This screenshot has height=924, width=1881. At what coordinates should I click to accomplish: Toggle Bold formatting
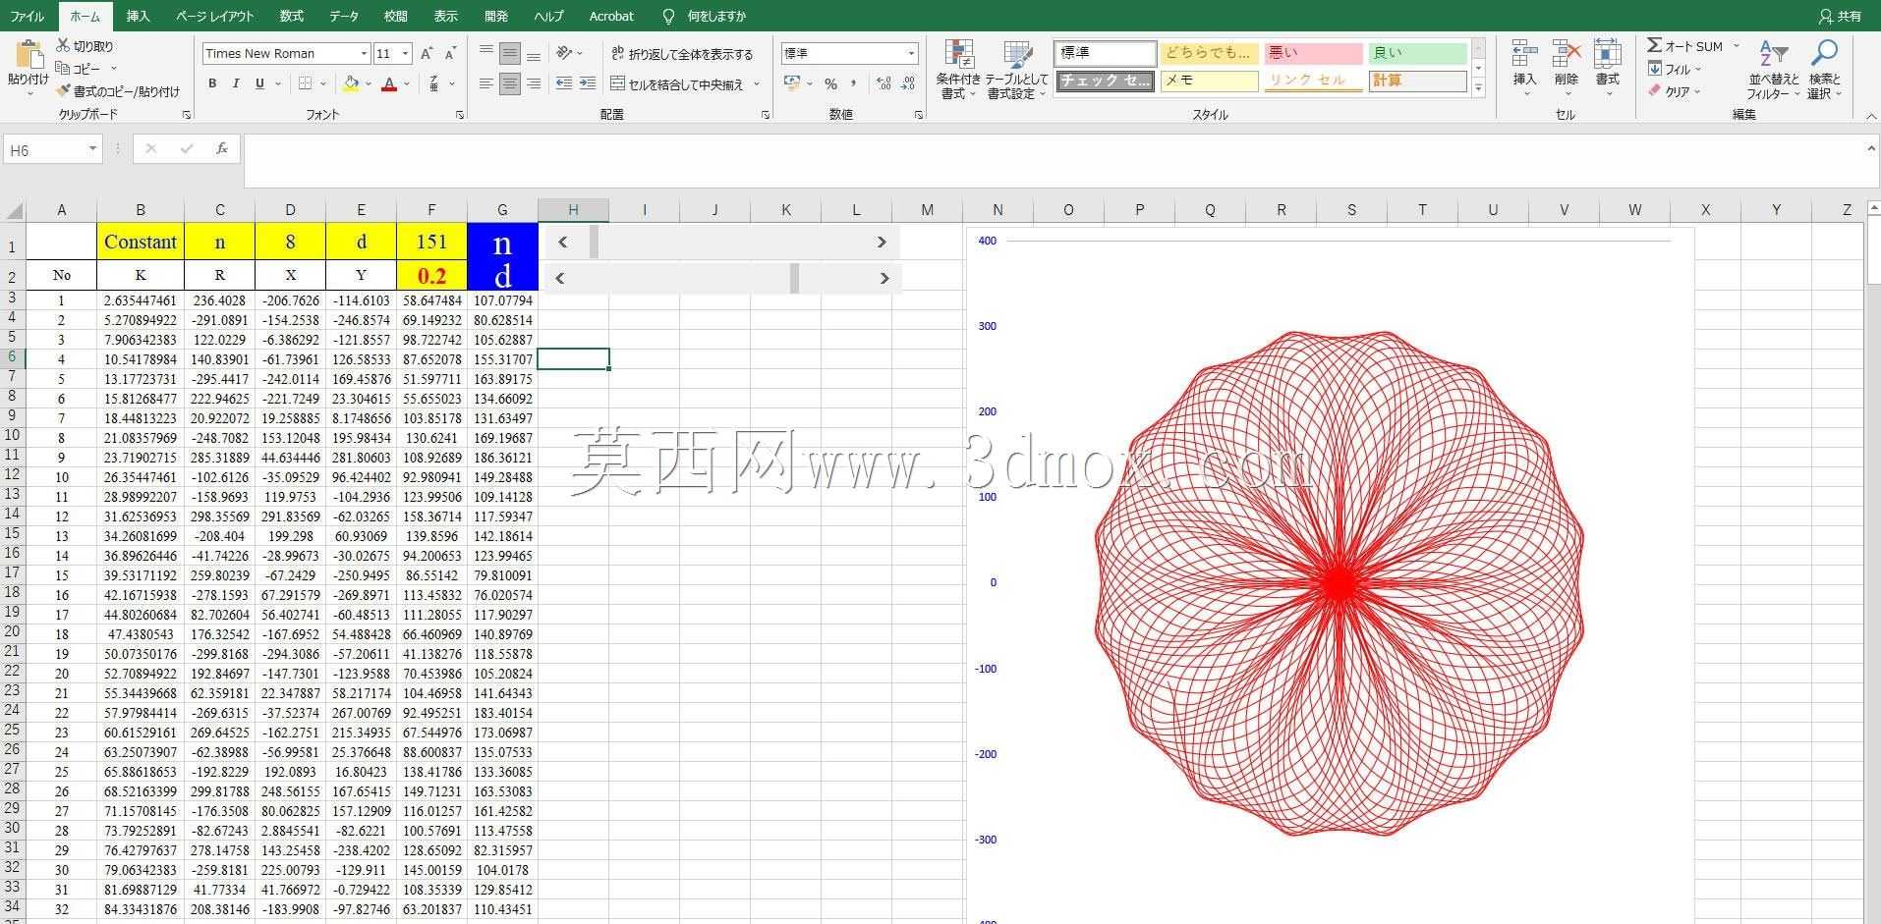coord(212,84)
